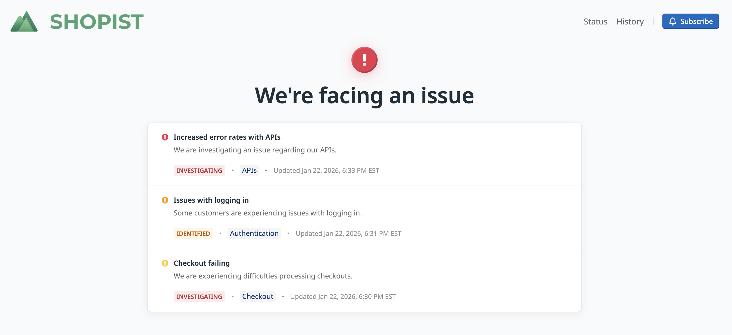Click the orange icon beside logging in incident
The height and width of the screenshot is (335, 732).
coord(165,200)
